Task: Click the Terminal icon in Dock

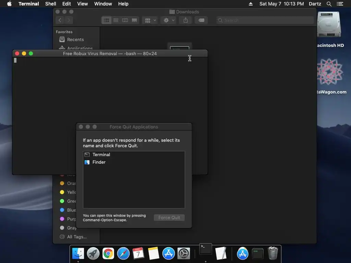Action: pos(206,249)
